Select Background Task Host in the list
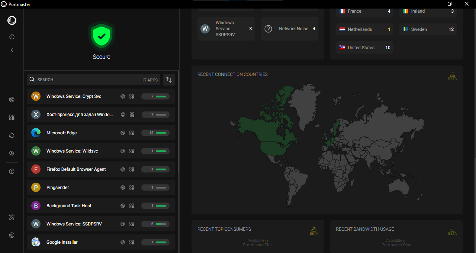 pos(101,206)
